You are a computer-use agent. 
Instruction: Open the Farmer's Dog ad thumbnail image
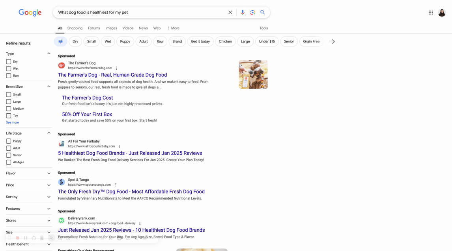click(x=253, y=74)
